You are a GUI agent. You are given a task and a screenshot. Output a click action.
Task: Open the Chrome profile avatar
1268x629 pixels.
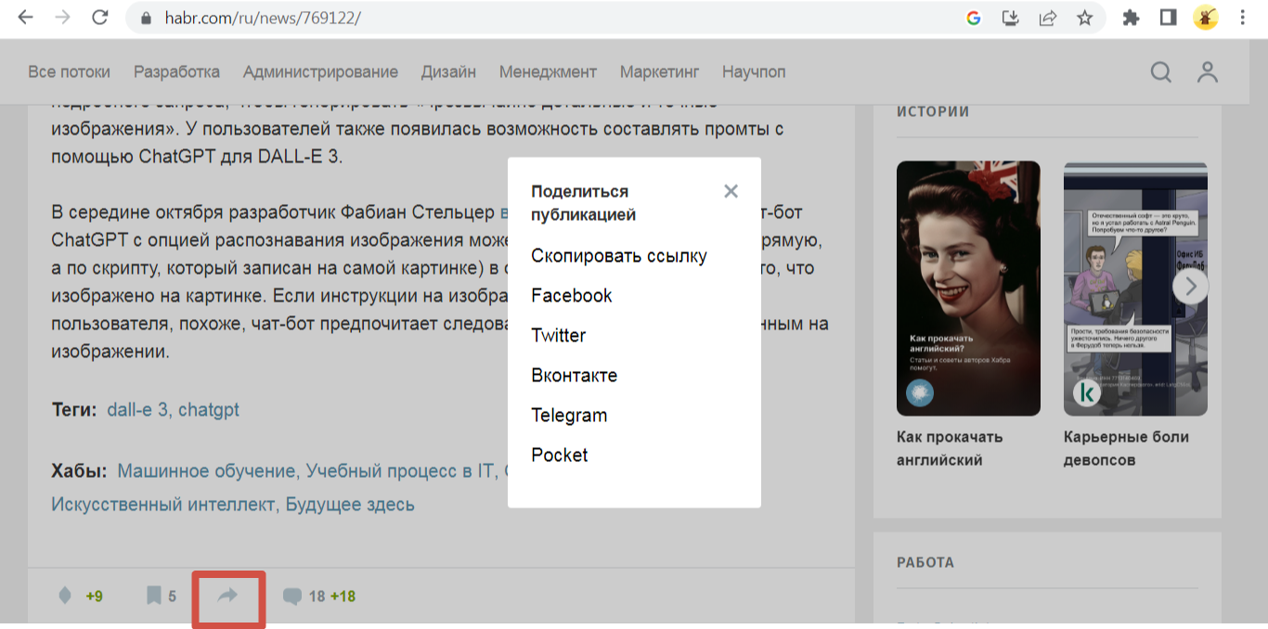pos(1206,18)
